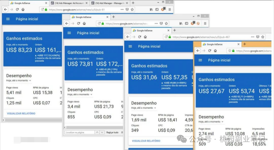Open page actions dots in first window
Screen dimensions: 274x150
coord(122,9)
